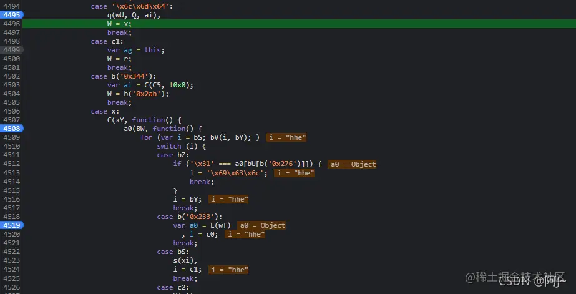Image resolution: width=576 pixels, height=294 pixels.
Task: Click line number 4512 in the gutter
Action: coord(12,164)
